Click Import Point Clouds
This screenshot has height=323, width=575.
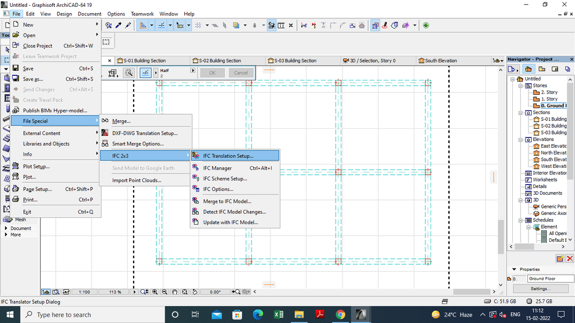[146, 180]
